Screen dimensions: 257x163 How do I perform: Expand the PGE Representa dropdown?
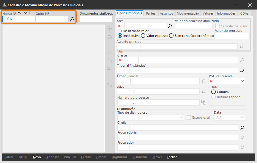242,81
